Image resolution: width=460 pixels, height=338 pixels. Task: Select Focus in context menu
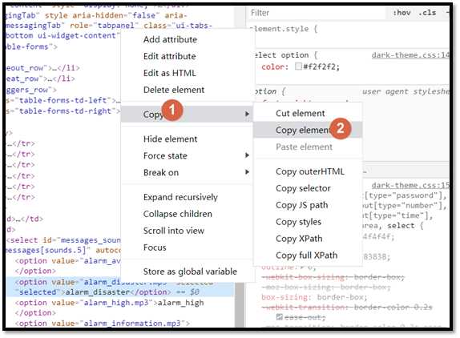(x=155, y=247)
